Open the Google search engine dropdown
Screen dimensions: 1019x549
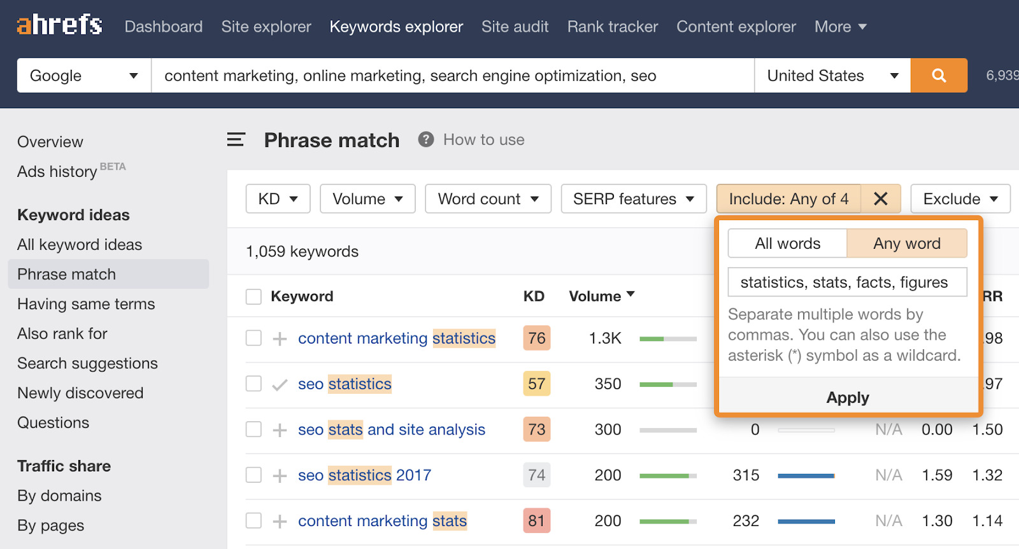pyautogui.click(x=84, y=76)
